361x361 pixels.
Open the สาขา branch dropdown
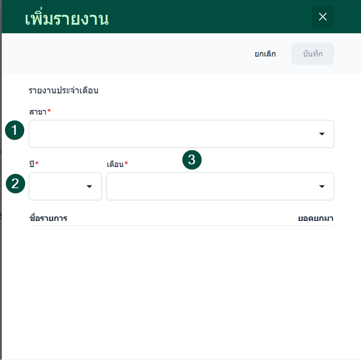click(x=181, y=134)
